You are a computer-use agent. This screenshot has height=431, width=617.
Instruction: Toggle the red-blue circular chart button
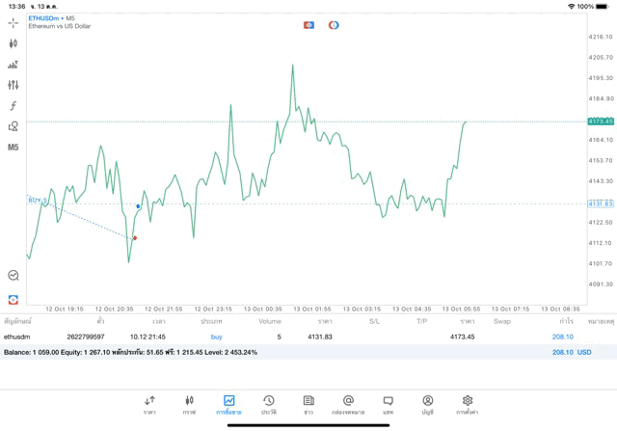tap(334, 25)
